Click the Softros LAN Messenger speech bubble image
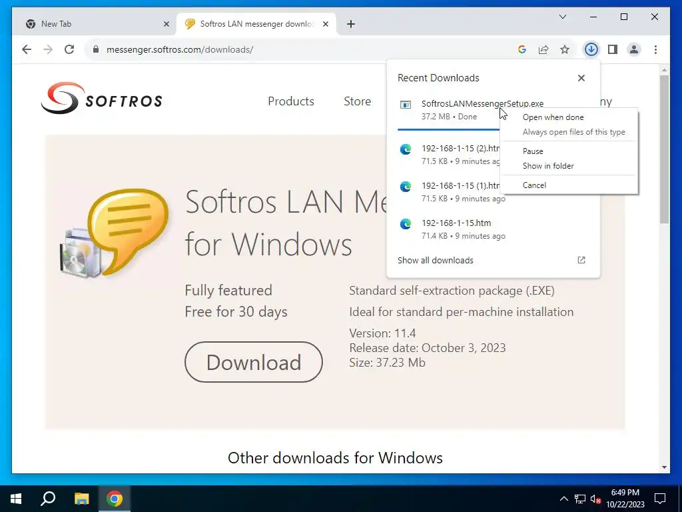This screenshot has height=512, width=682. [x=114, y=233]
